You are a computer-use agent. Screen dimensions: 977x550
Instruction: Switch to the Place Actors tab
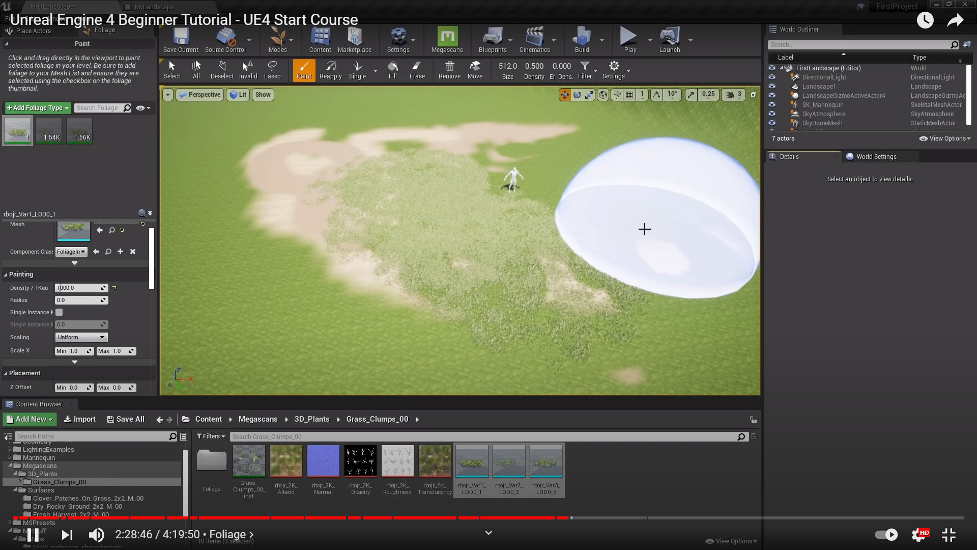[x=33, y=31]
